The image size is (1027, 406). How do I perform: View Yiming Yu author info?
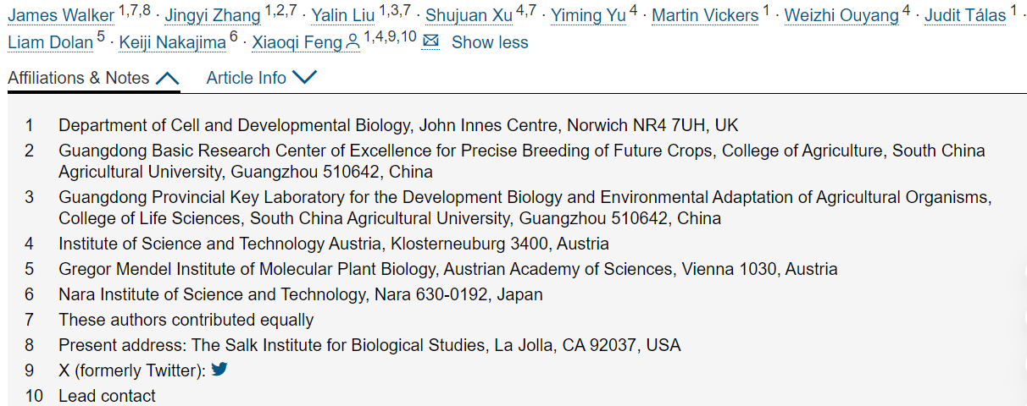(x=588, y=15)
